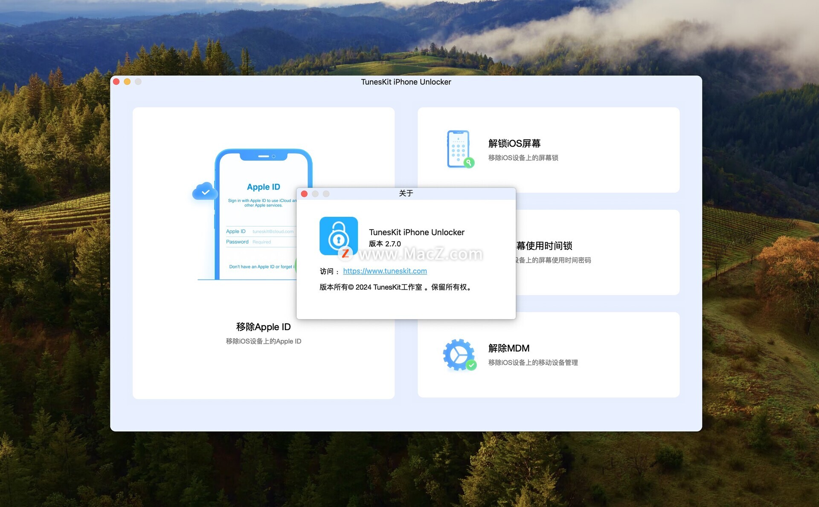Click the 移除iOS设备上的Apple ID subtitle
This screenshot has width=819, height=507.
click(263, 341)
